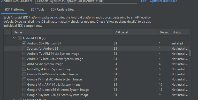The height and width of the screenshot is (100, 198).
Task: Sort by the Name column header
Action: point(62,32)
